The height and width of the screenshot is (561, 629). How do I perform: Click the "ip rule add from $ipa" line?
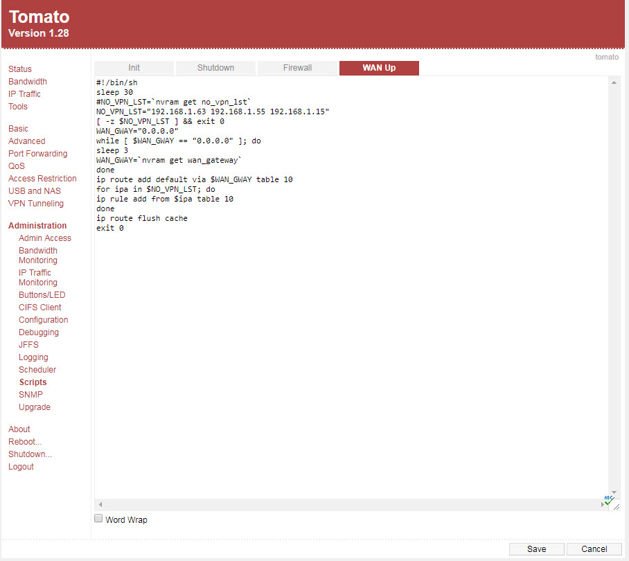[164, 199]
